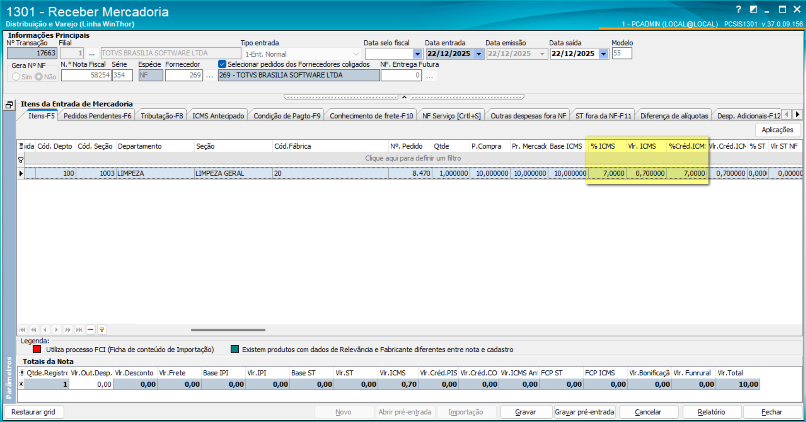Screen dimensions: 806x422
Task: Select the Não radio for Gera Nº NF
Action: click(39, 77)
